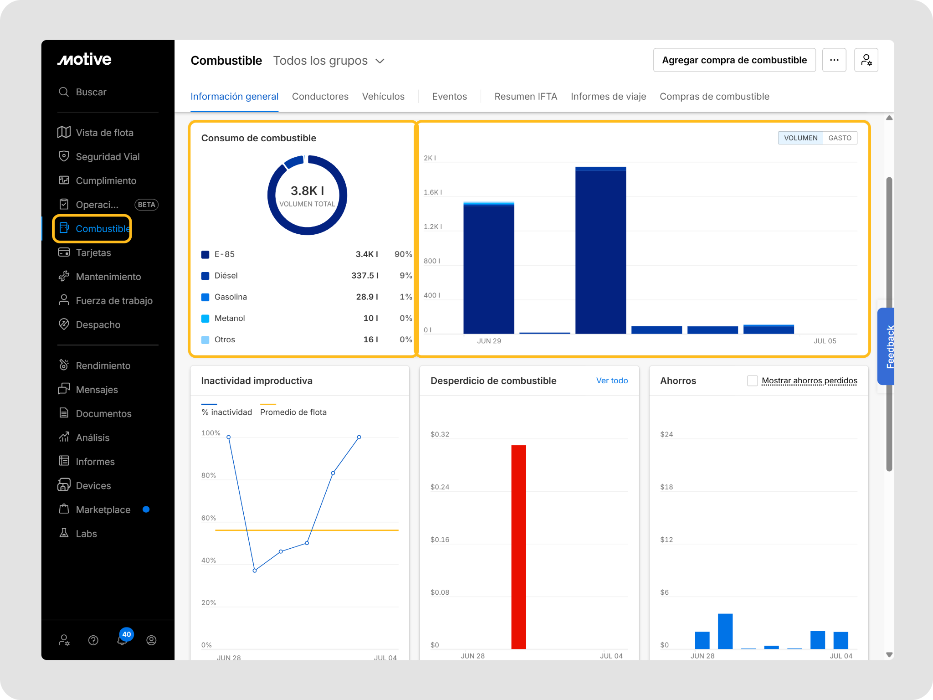Switch the chart to GASTO
Image resolution: width=933 pixels, height=700 pixels.
coord(840,138)
